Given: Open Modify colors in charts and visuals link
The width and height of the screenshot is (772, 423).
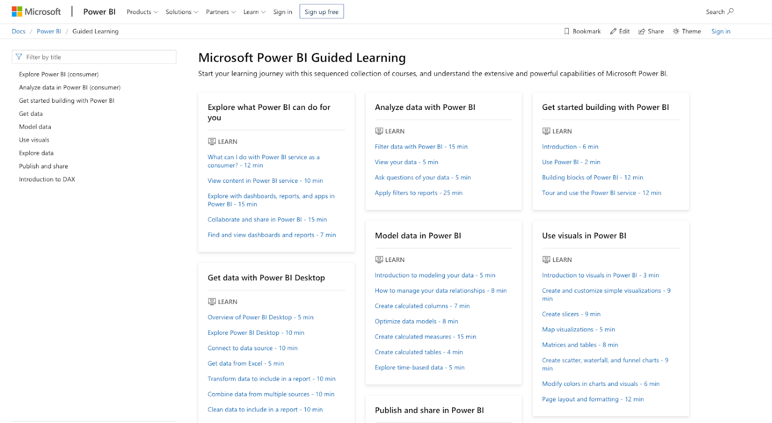Looking at the screenshot, I should 601,384.
